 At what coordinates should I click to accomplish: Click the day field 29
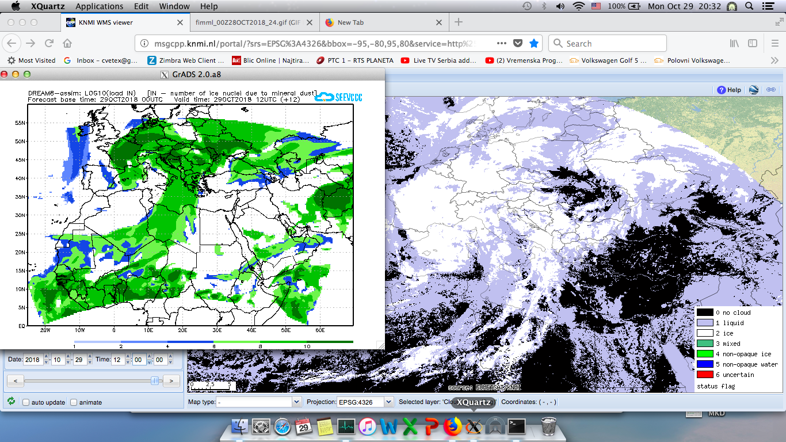click(x=80, y=359)
